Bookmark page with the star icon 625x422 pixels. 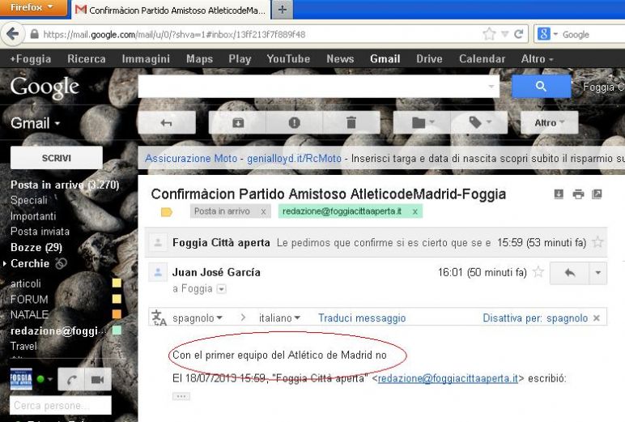(x=489, y=34)
